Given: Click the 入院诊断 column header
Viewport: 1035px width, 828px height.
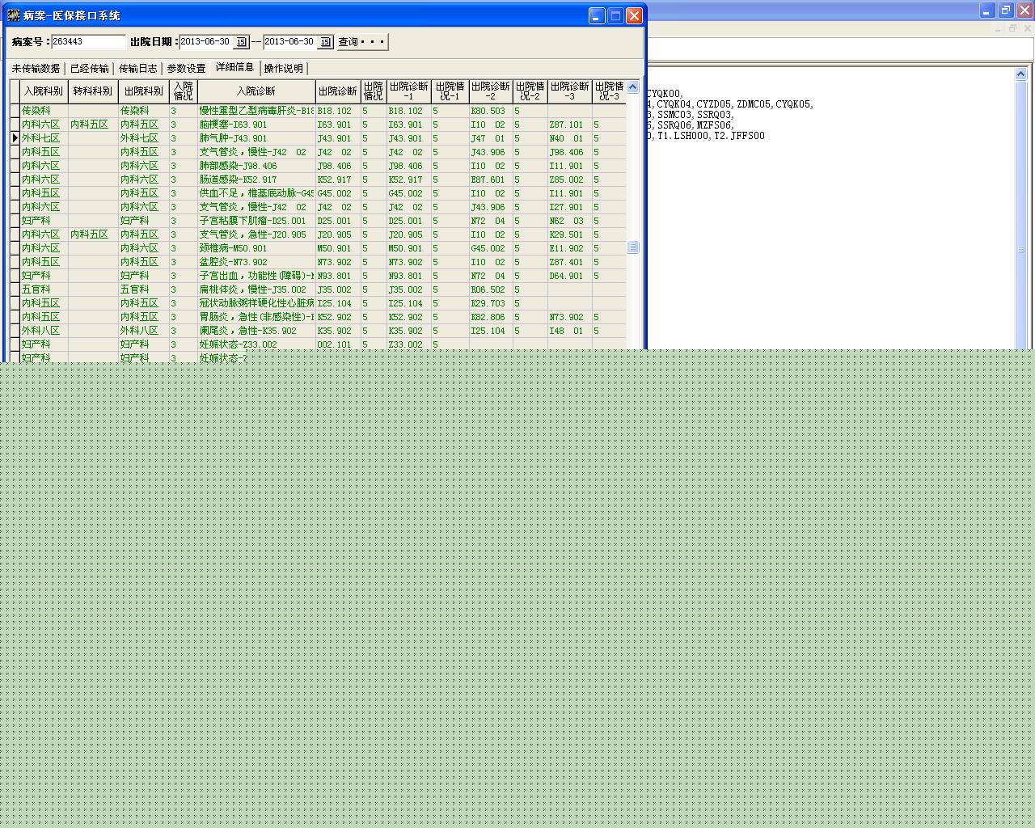Looking at the screenshot, I should (x=256, y=91).
